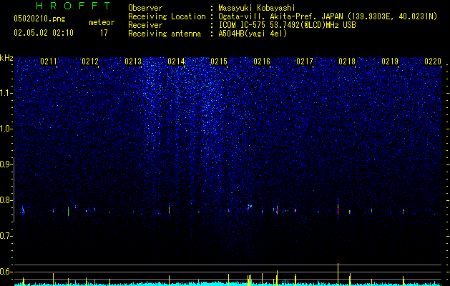Click the Receiver field label
450x286 pixels.
[x=145, y=25]
